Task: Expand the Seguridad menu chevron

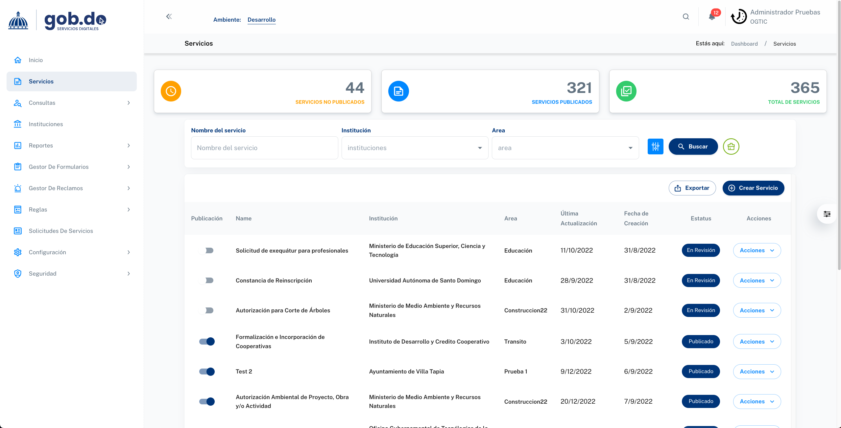Action: click(129, 274)
